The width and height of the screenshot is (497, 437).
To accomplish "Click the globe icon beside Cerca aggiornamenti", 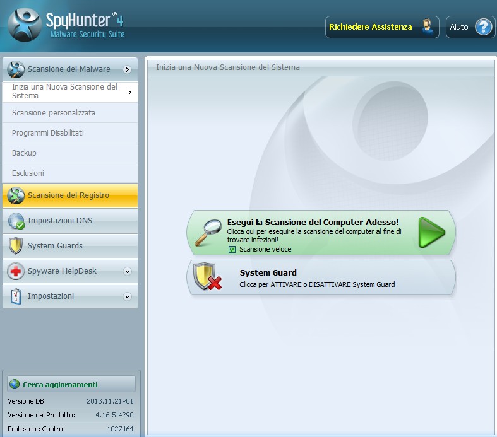I will [15, 384].
